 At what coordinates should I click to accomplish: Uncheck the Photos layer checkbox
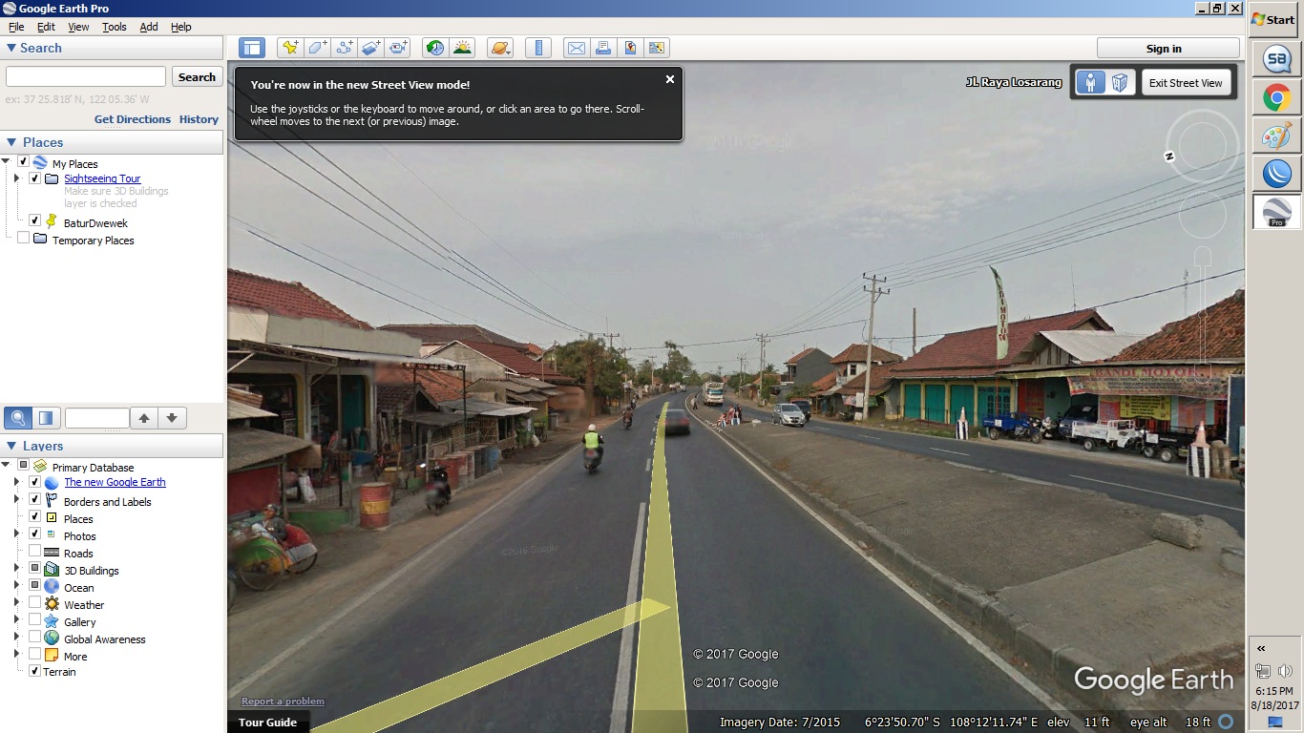coord(35,534)
